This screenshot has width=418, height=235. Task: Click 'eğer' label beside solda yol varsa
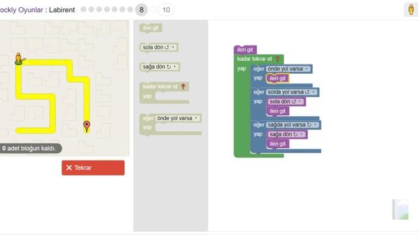tap(259, 92)
